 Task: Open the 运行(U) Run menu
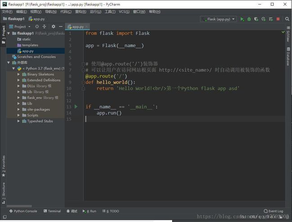coord(96,12)
